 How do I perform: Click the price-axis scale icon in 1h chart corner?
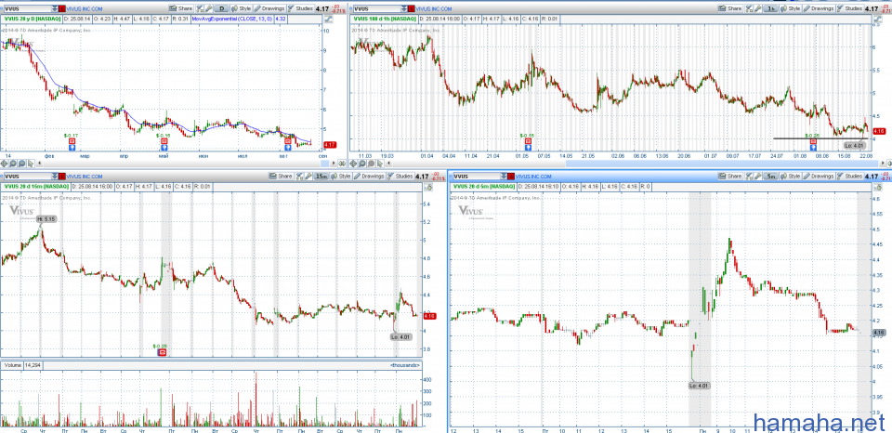coord(876,19)
